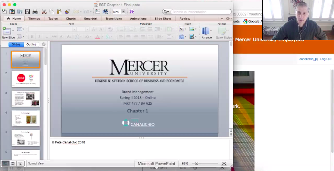
Task: Open the Media Browser icon
Action: [x=105, y=12]
